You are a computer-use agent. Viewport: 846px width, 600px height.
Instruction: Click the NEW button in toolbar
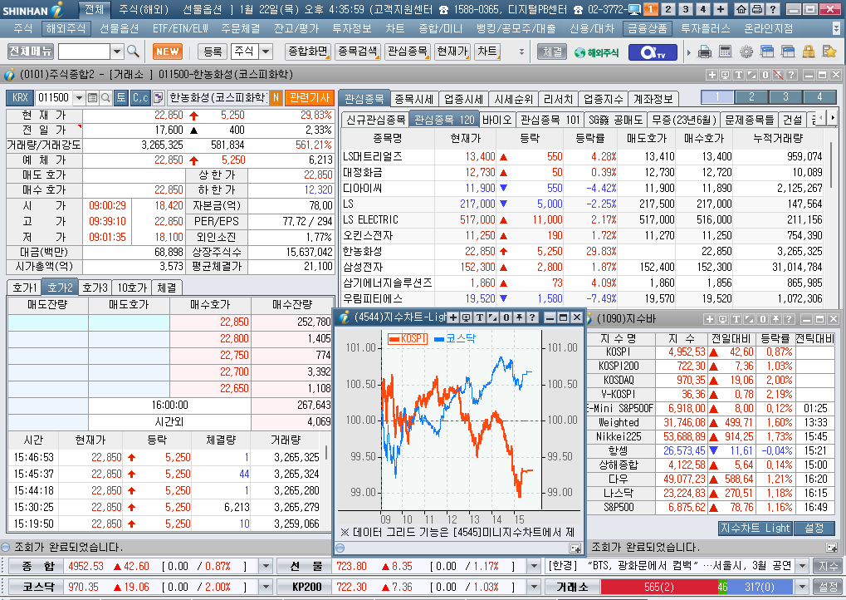[167, 52]
